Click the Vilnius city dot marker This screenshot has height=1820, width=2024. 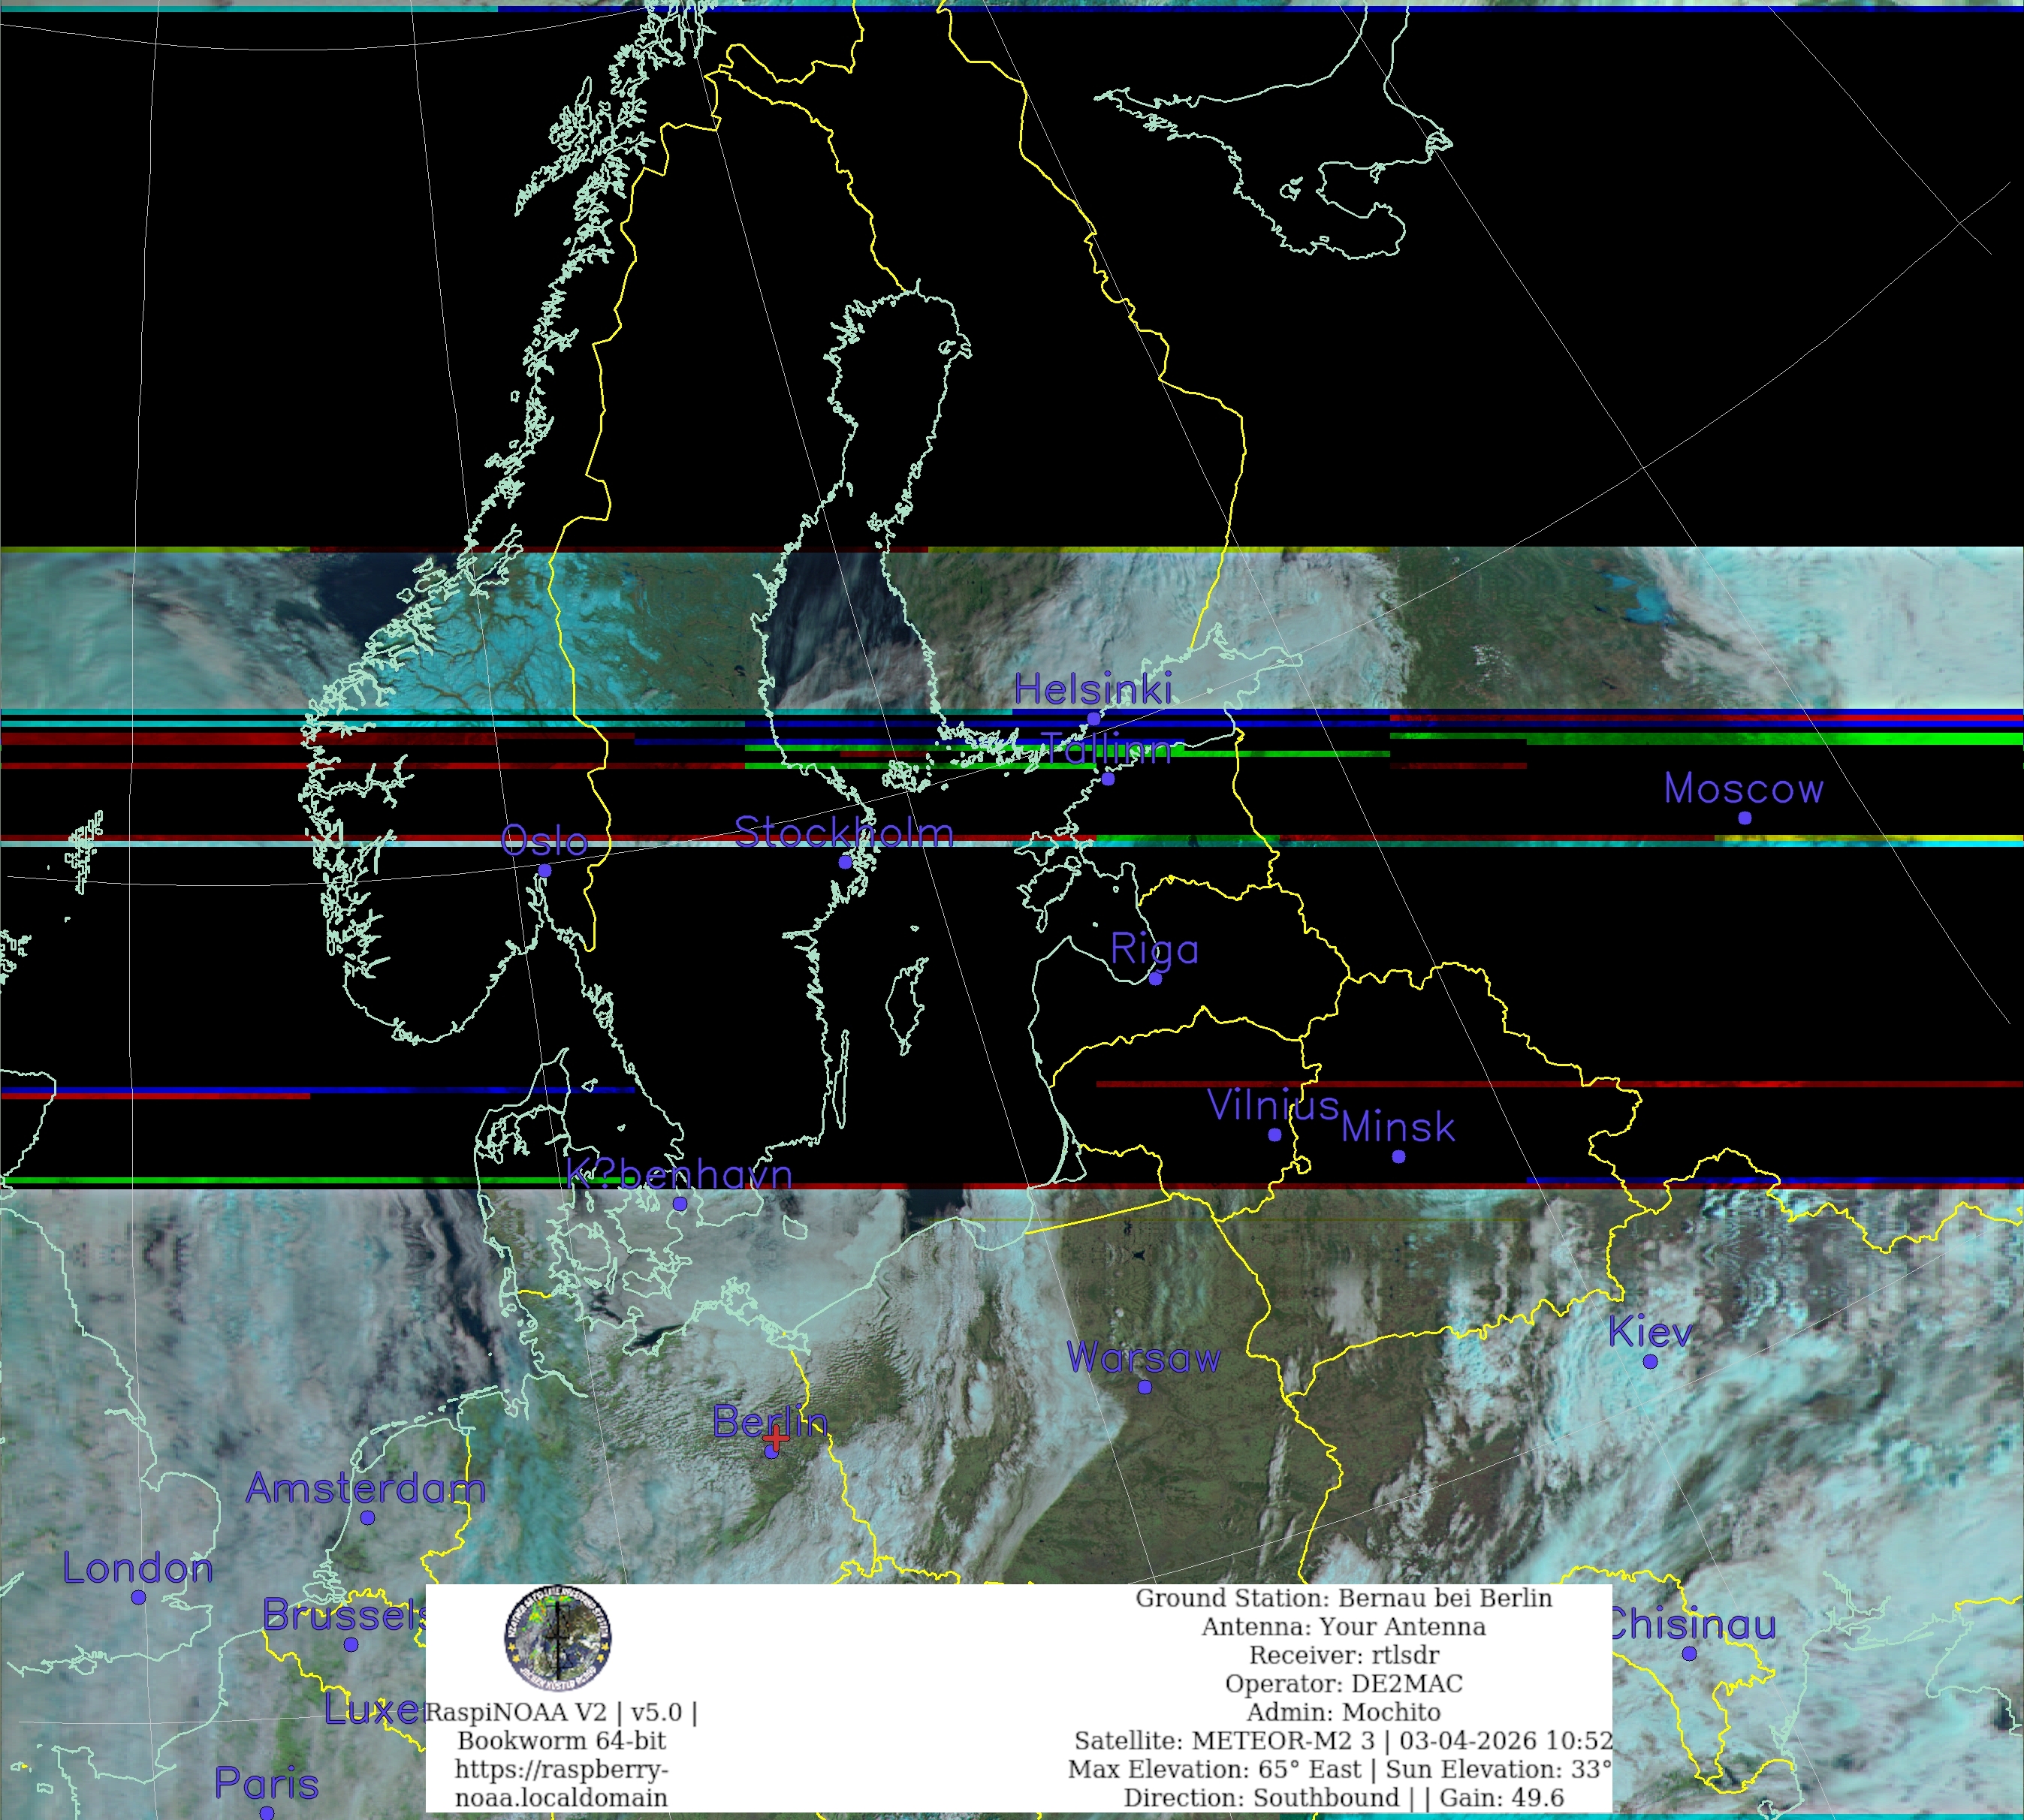(1274, 1135)
